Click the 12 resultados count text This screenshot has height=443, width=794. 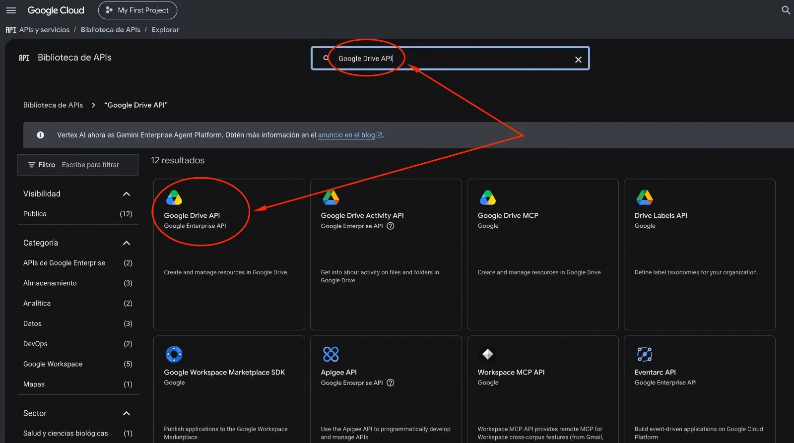[178, 160]
